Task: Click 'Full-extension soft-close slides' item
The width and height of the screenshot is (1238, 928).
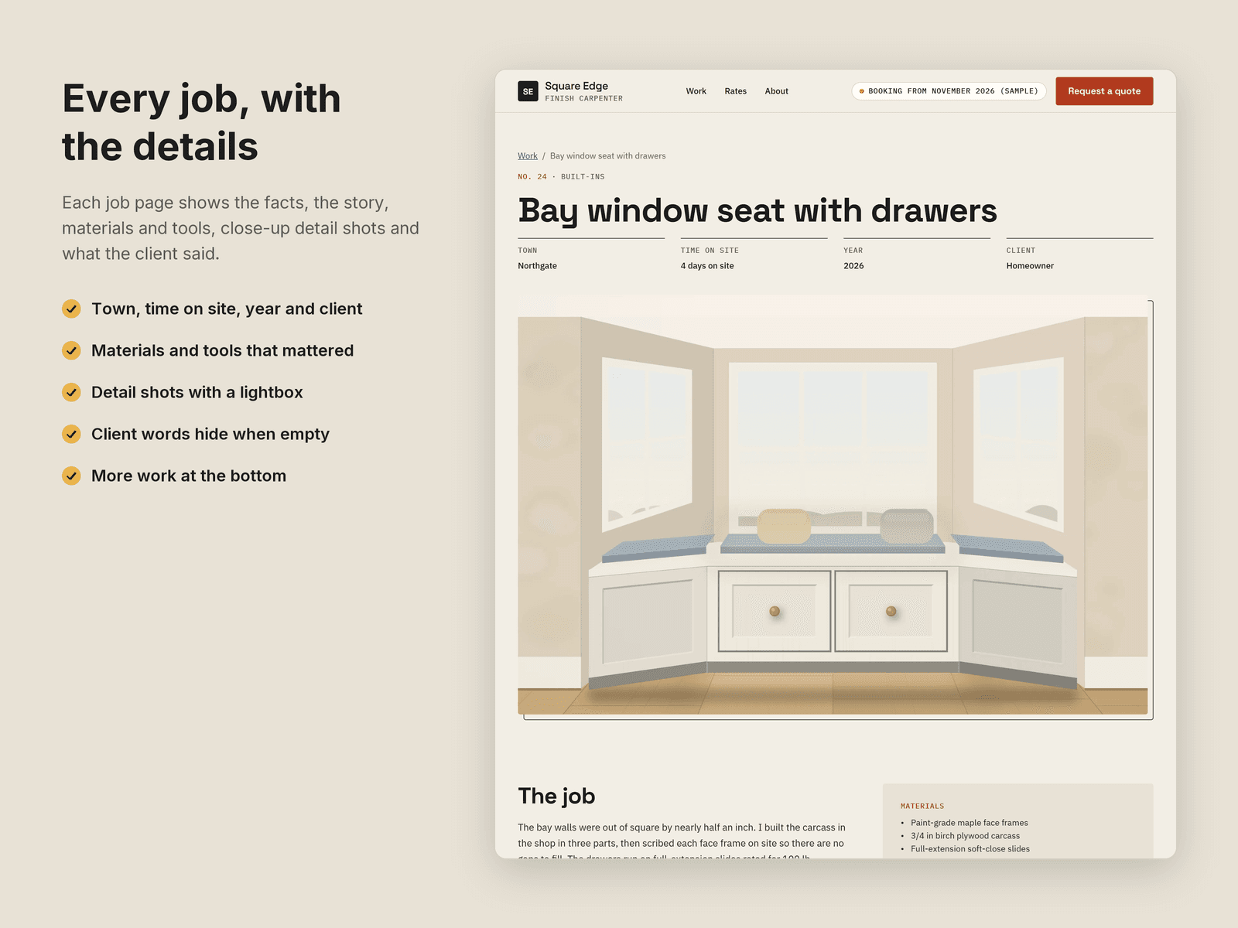Action: pyautogui.click(x=970, y=849)
